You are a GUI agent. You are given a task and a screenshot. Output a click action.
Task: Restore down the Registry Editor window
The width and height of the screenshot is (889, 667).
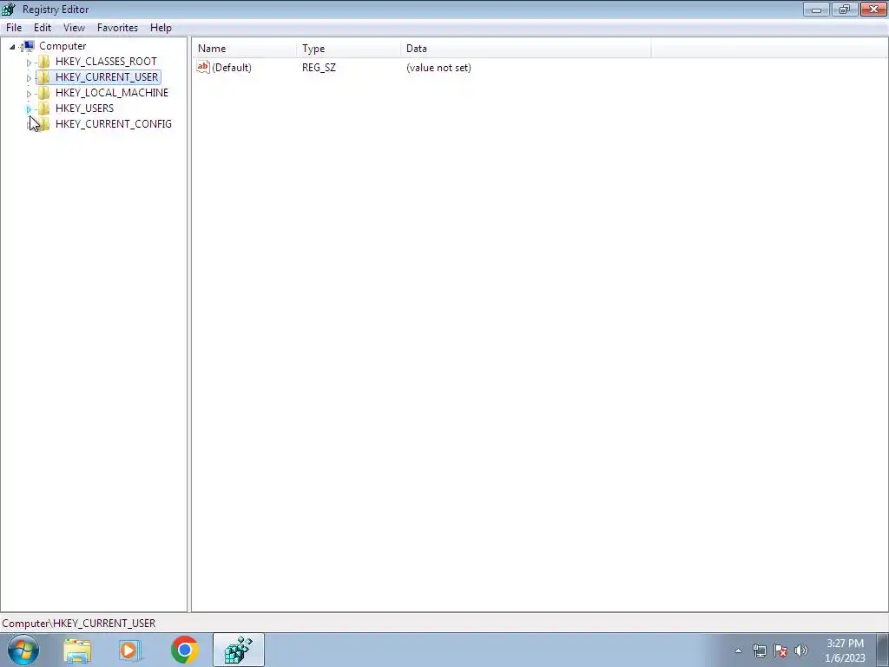click(x=845, y=9)
